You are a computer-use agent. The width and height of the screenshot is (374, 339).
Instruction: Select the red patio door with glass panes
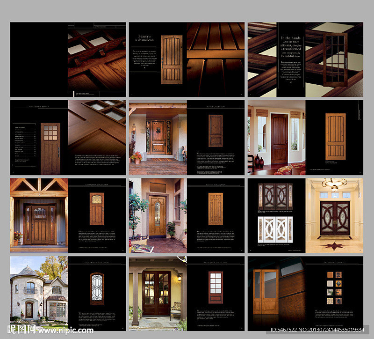tap(216, 287)
